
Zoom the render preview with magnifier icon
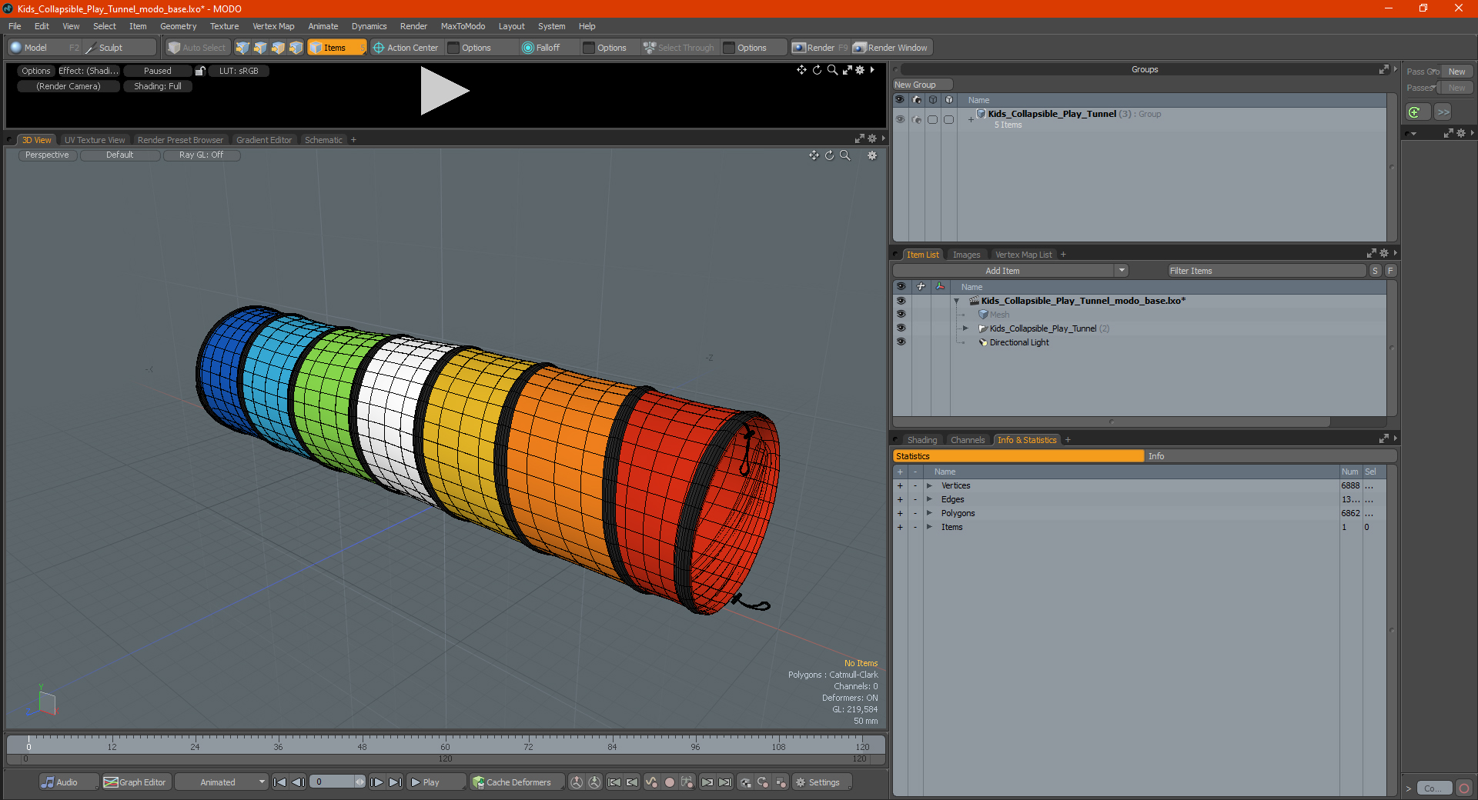coord(832,70)
